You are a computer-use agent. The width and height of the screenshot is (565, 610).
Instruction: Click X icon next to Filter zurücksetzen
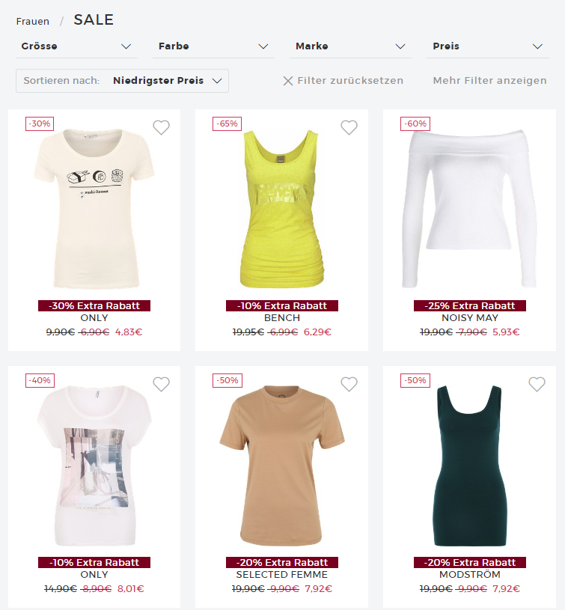pos(288,81)
